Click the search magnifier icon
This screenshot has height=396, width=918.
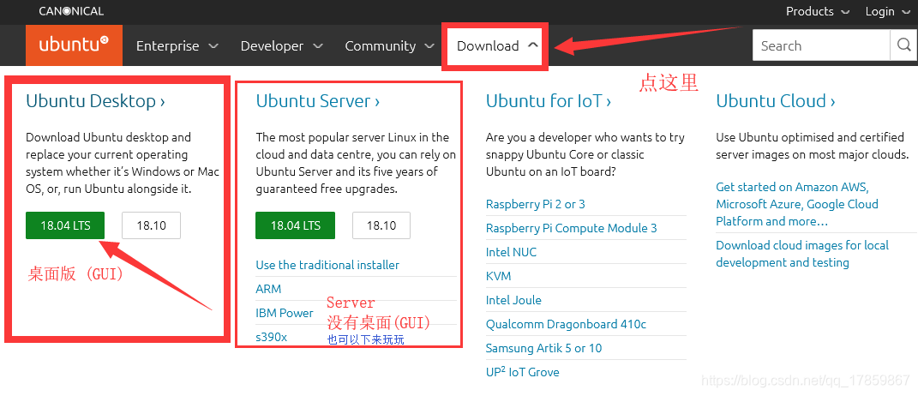pyautogui.click(x=904, y=45)
